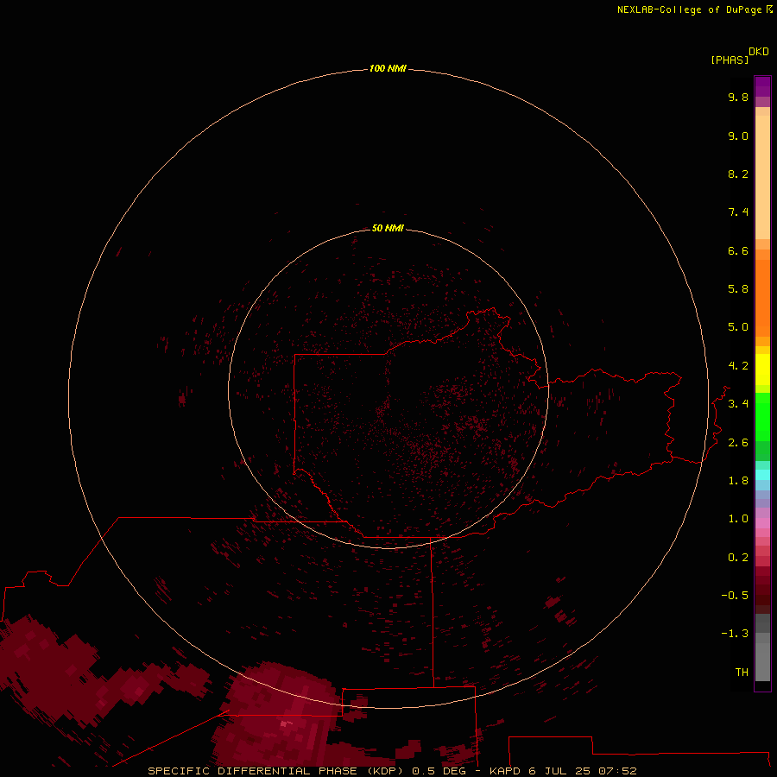This screenshot has width=777, height=777.
Task: Click the -1.3 value on color scale
Action: [x=735, y=634]
